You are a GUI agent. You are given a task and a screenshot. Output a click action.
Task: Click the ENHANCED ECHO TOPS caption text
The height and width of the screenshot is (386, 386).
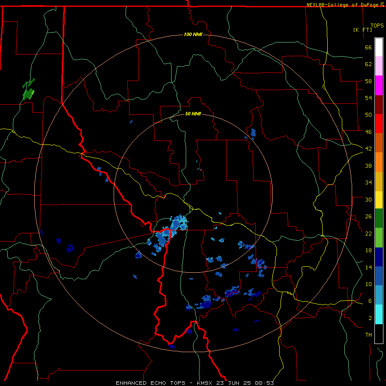coord(151,383)
